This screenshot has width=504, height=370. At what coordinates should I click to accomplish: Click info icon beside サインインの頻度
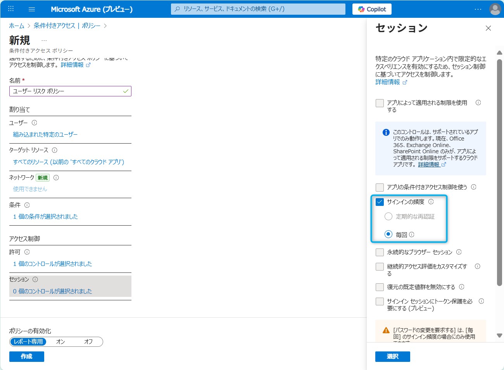pyautogui.click(x=431, y=202)
